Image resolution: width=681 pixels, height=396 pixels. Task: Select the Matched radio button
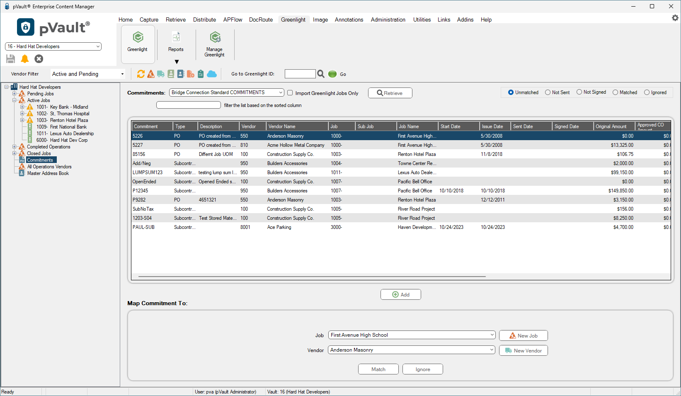click(616, 92)
